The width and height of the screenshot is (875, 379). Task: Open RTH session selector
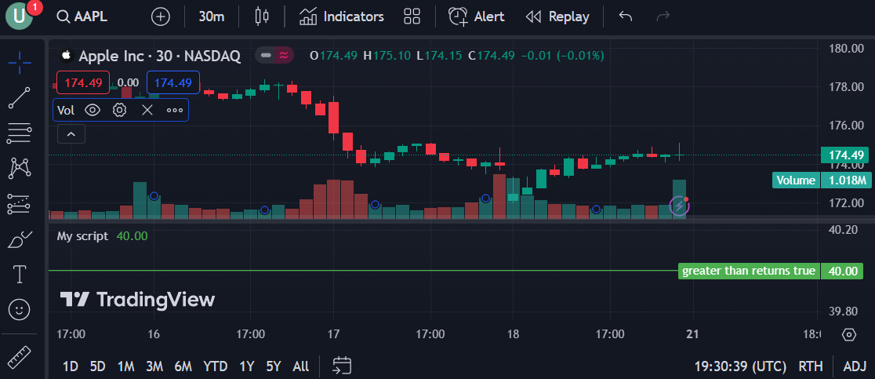[x=811, y=366]
